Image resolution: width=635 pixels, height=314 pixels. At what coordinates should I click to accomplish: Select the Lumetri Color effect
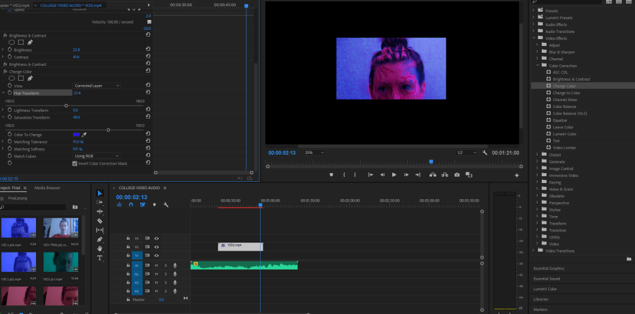point(564,133)
